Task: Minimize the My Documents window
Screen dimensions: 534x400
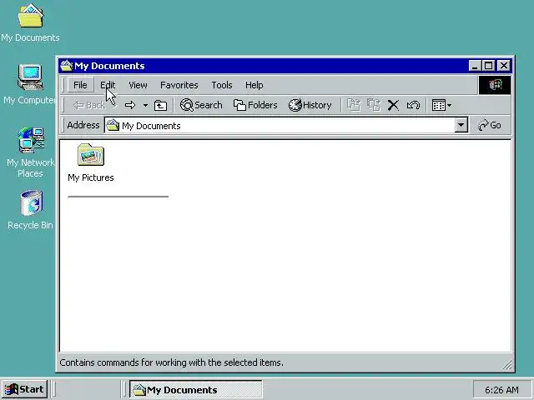Action: (475, 66)
